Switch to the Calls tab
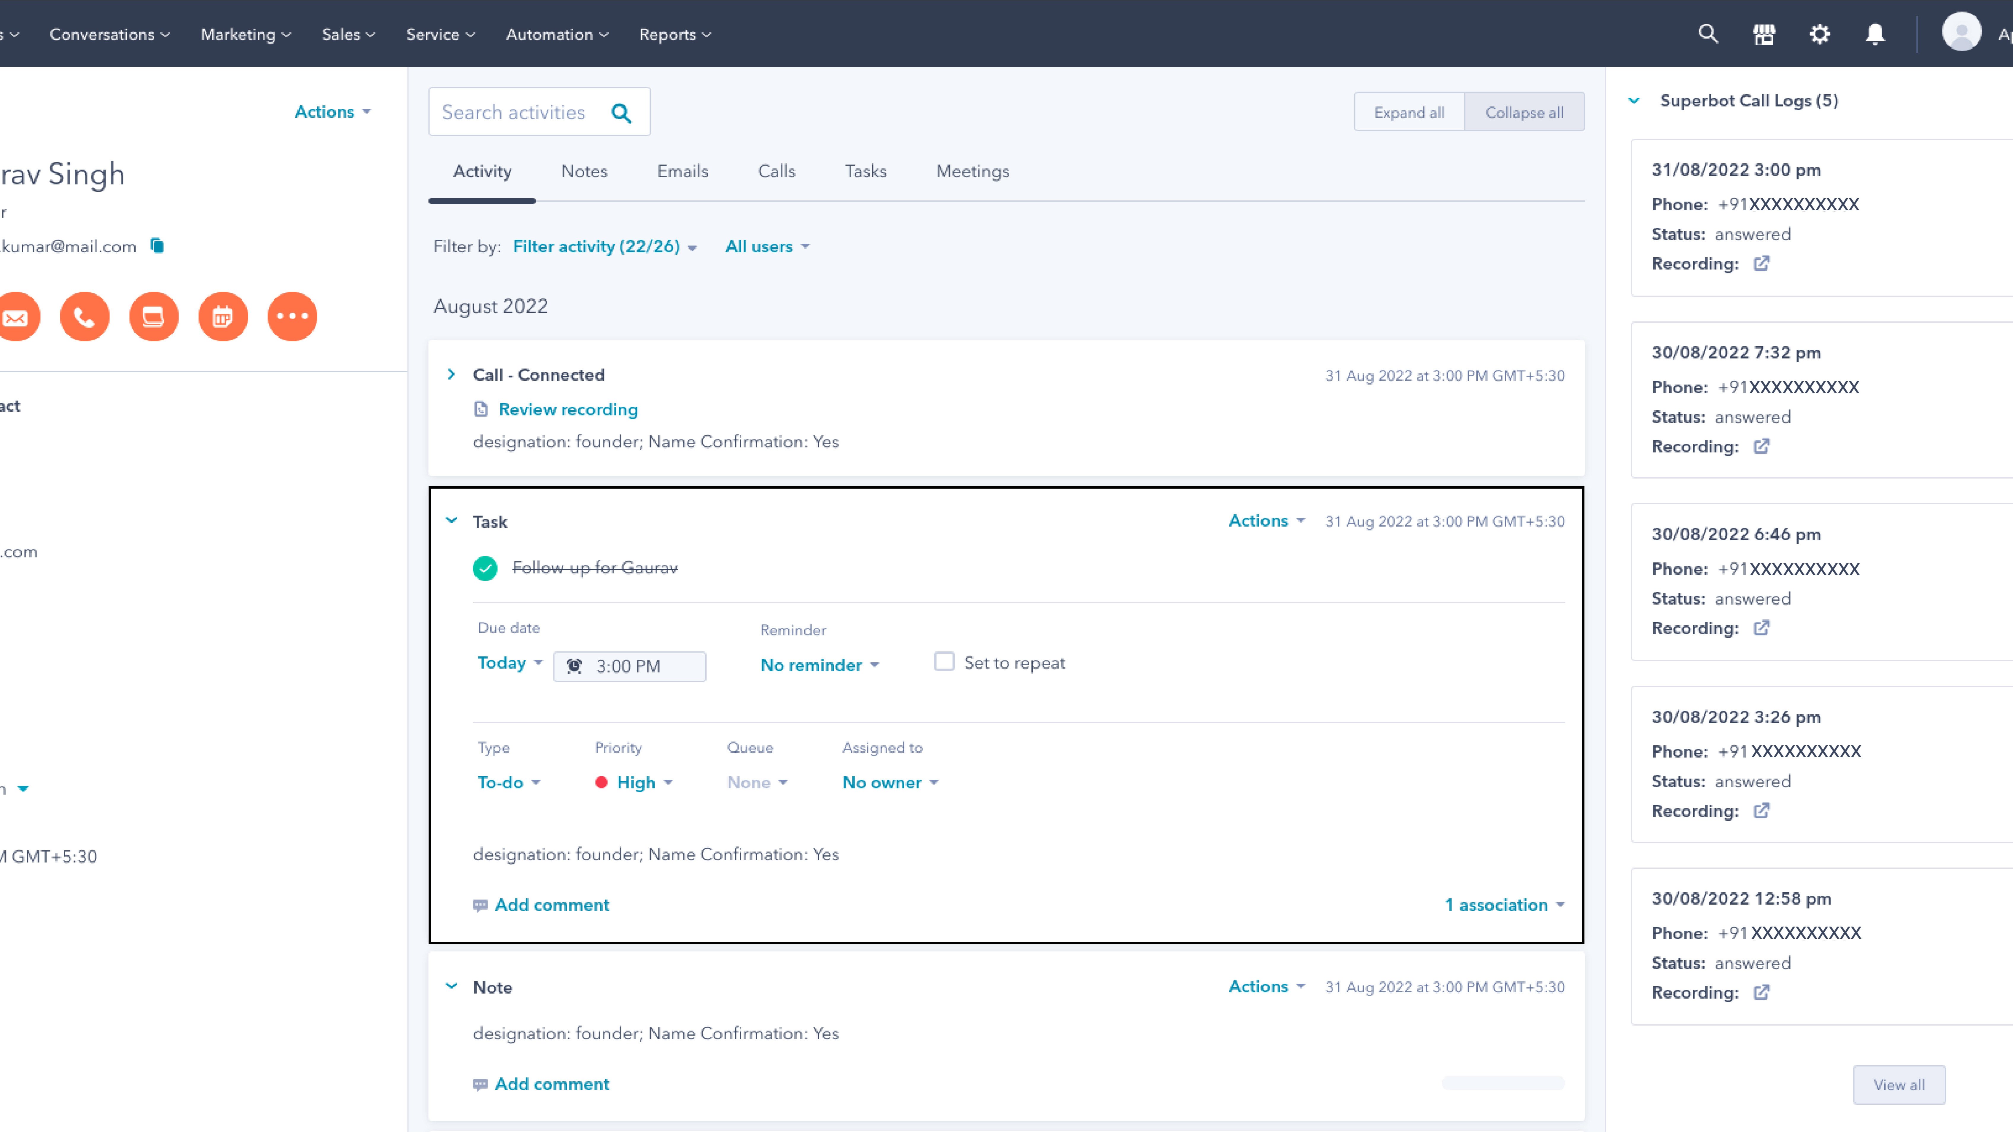This screenshot has width=2013, height=1132. click(x=776, y=171)
